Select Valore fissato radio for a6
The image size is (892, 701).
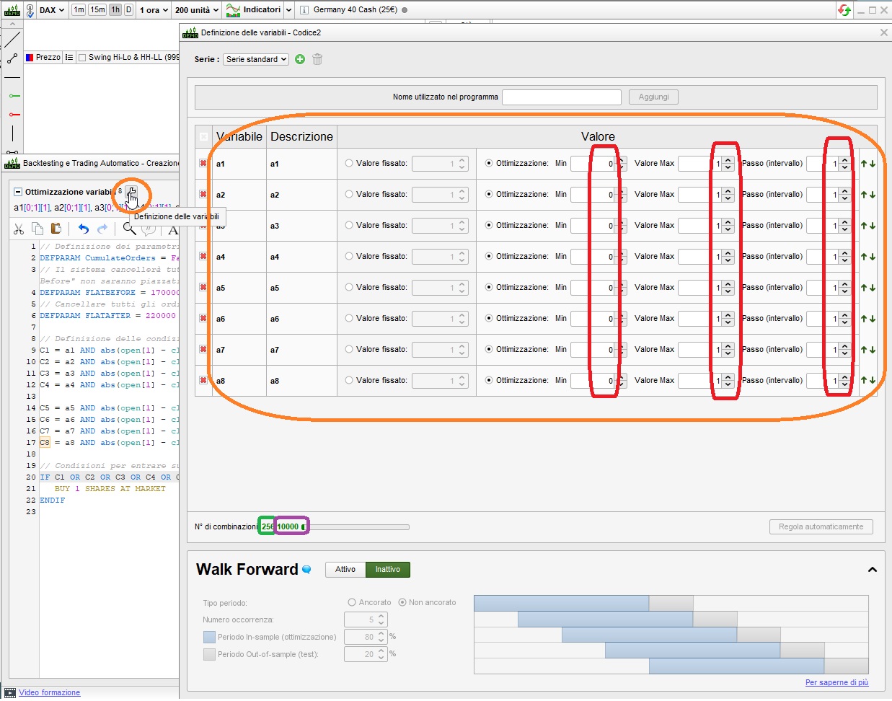[x=349, y=319]
